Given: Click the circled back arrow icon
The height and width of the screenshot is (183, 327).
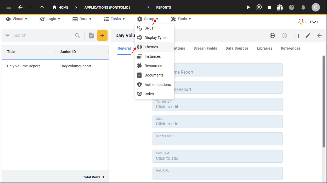Looking at the screenshot, I should 272,36.
